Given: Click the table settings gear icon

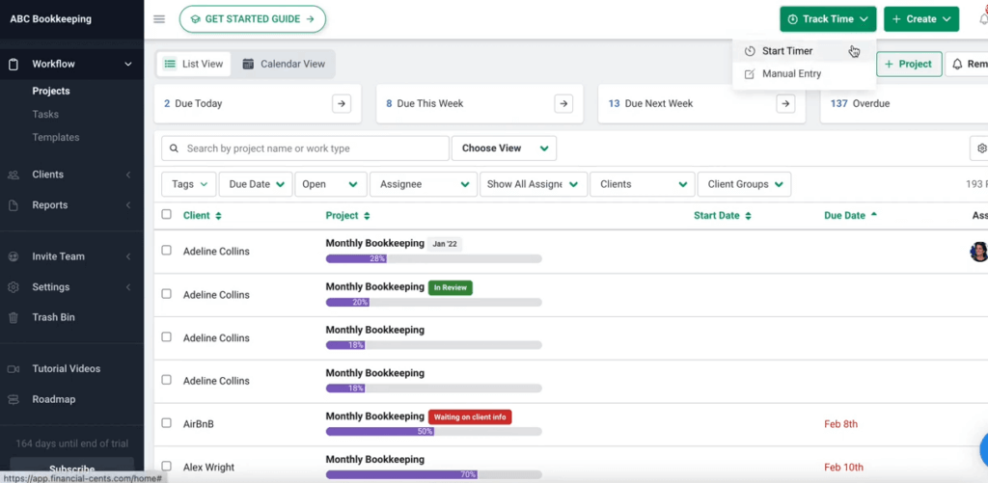Looking at the screenshot, I should coord(981,148).
